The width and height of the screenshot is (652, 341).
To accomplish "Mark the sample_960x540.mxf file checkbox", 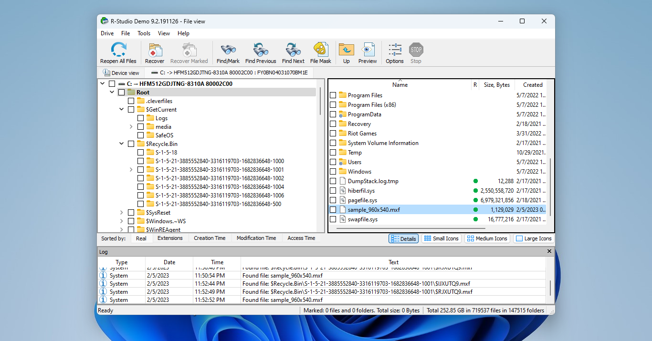I will pyautogui.click(x=333, y=210).
